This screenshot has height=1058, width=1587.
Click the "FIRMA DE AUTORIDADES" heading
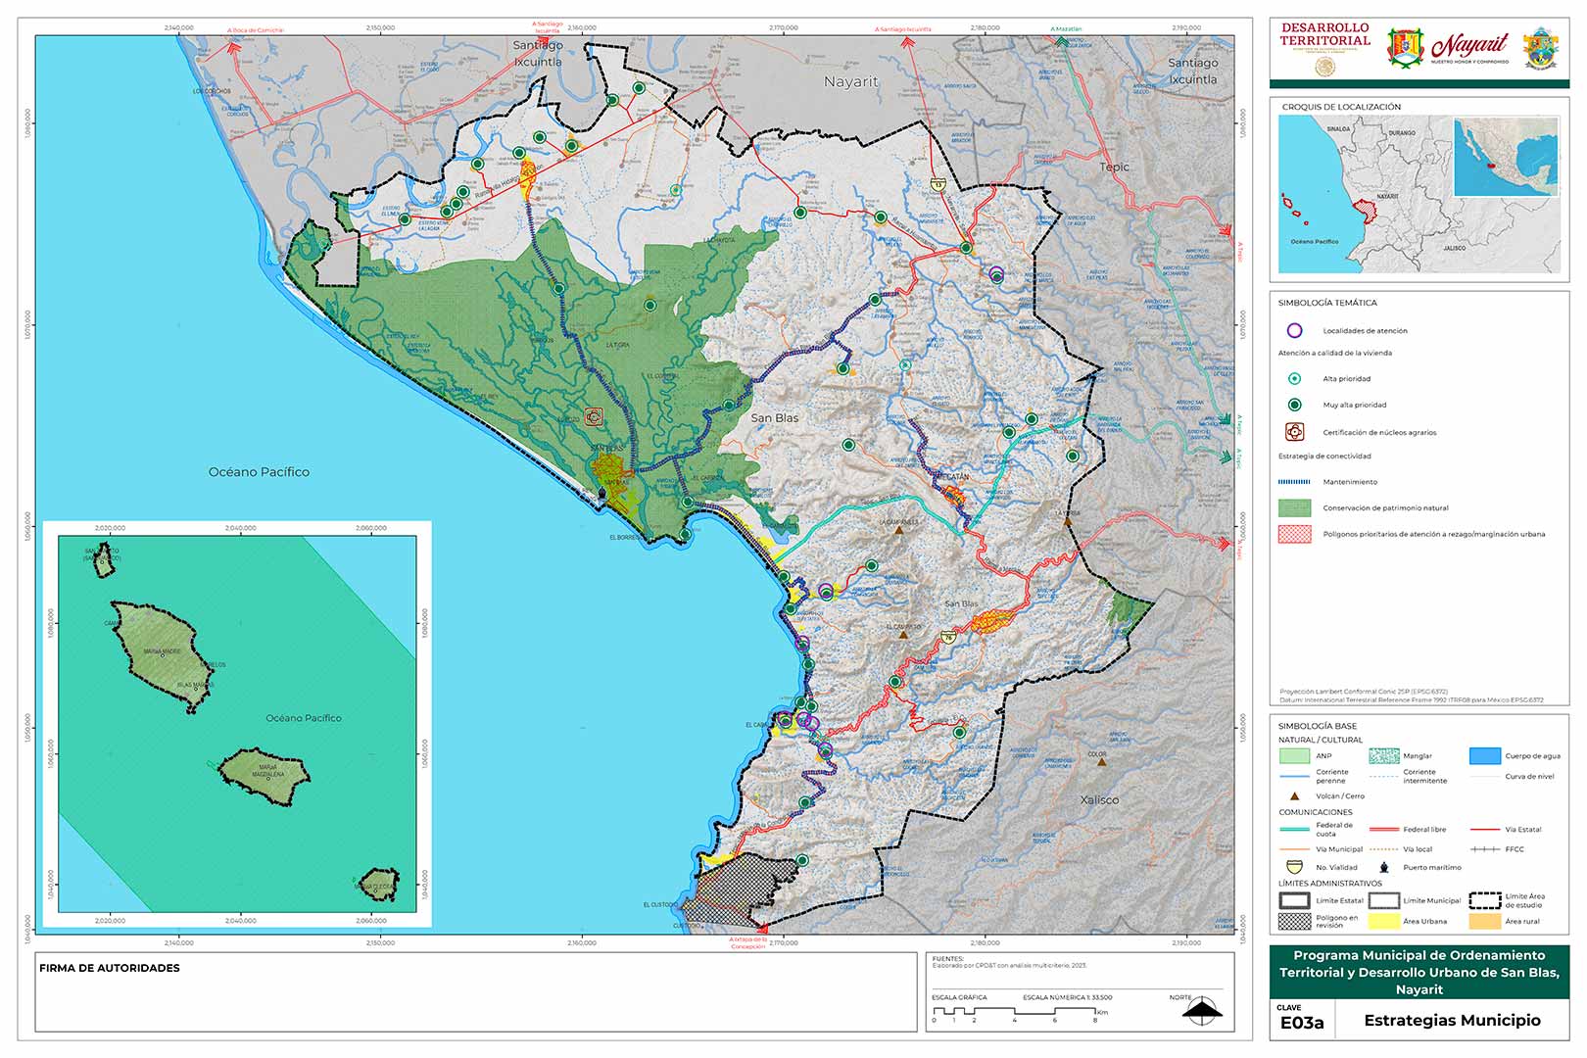point(110,968)
